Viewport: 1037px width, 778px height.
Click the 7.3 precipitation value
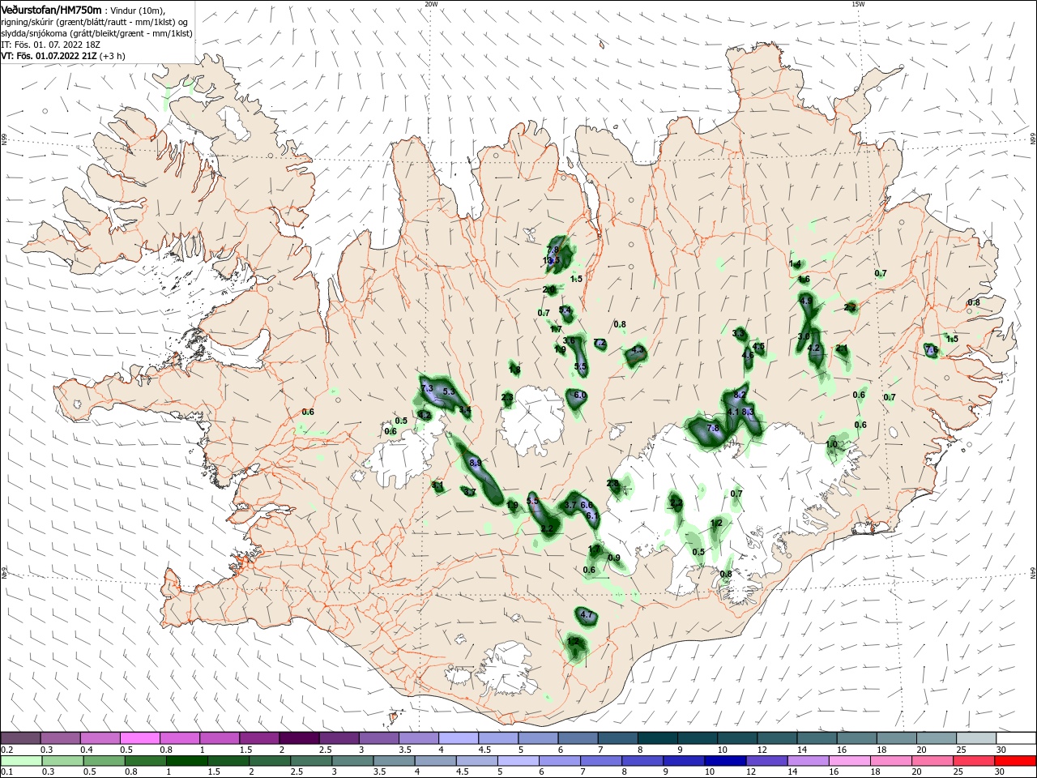point(428,390)
